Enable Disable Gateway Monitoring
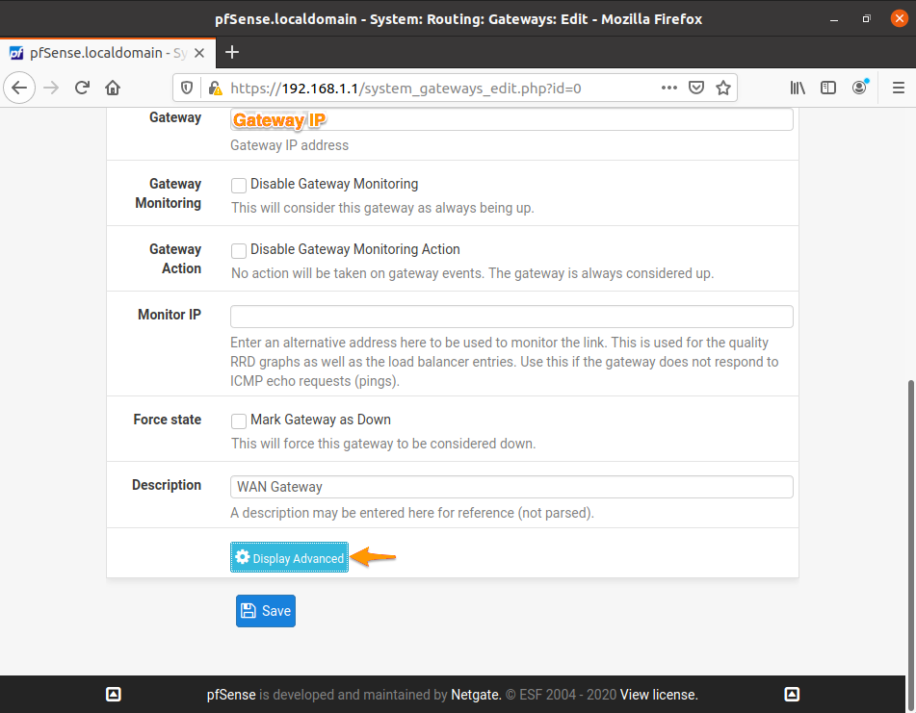The image size is (916, 713). pos(238,185)
